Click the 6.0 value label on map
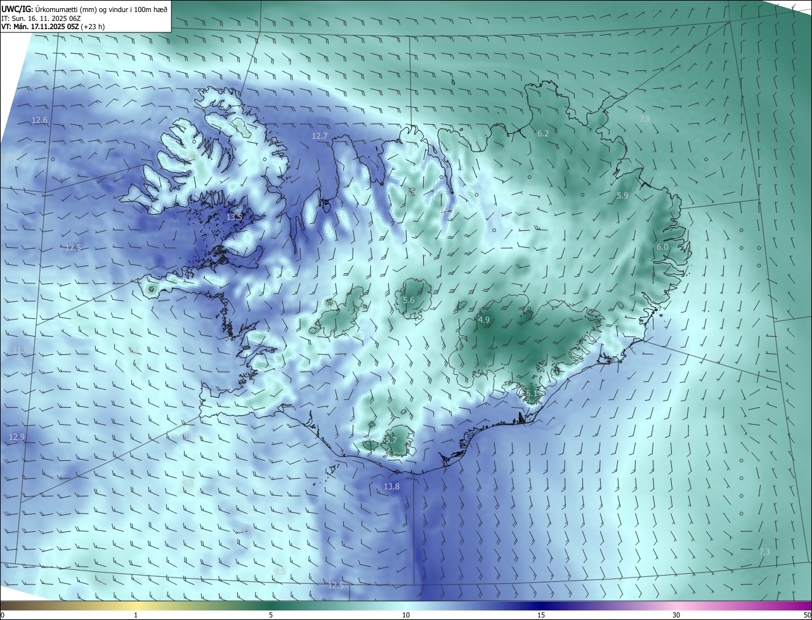The width and height of the screenshot is (812, 620). coord(662,247)
